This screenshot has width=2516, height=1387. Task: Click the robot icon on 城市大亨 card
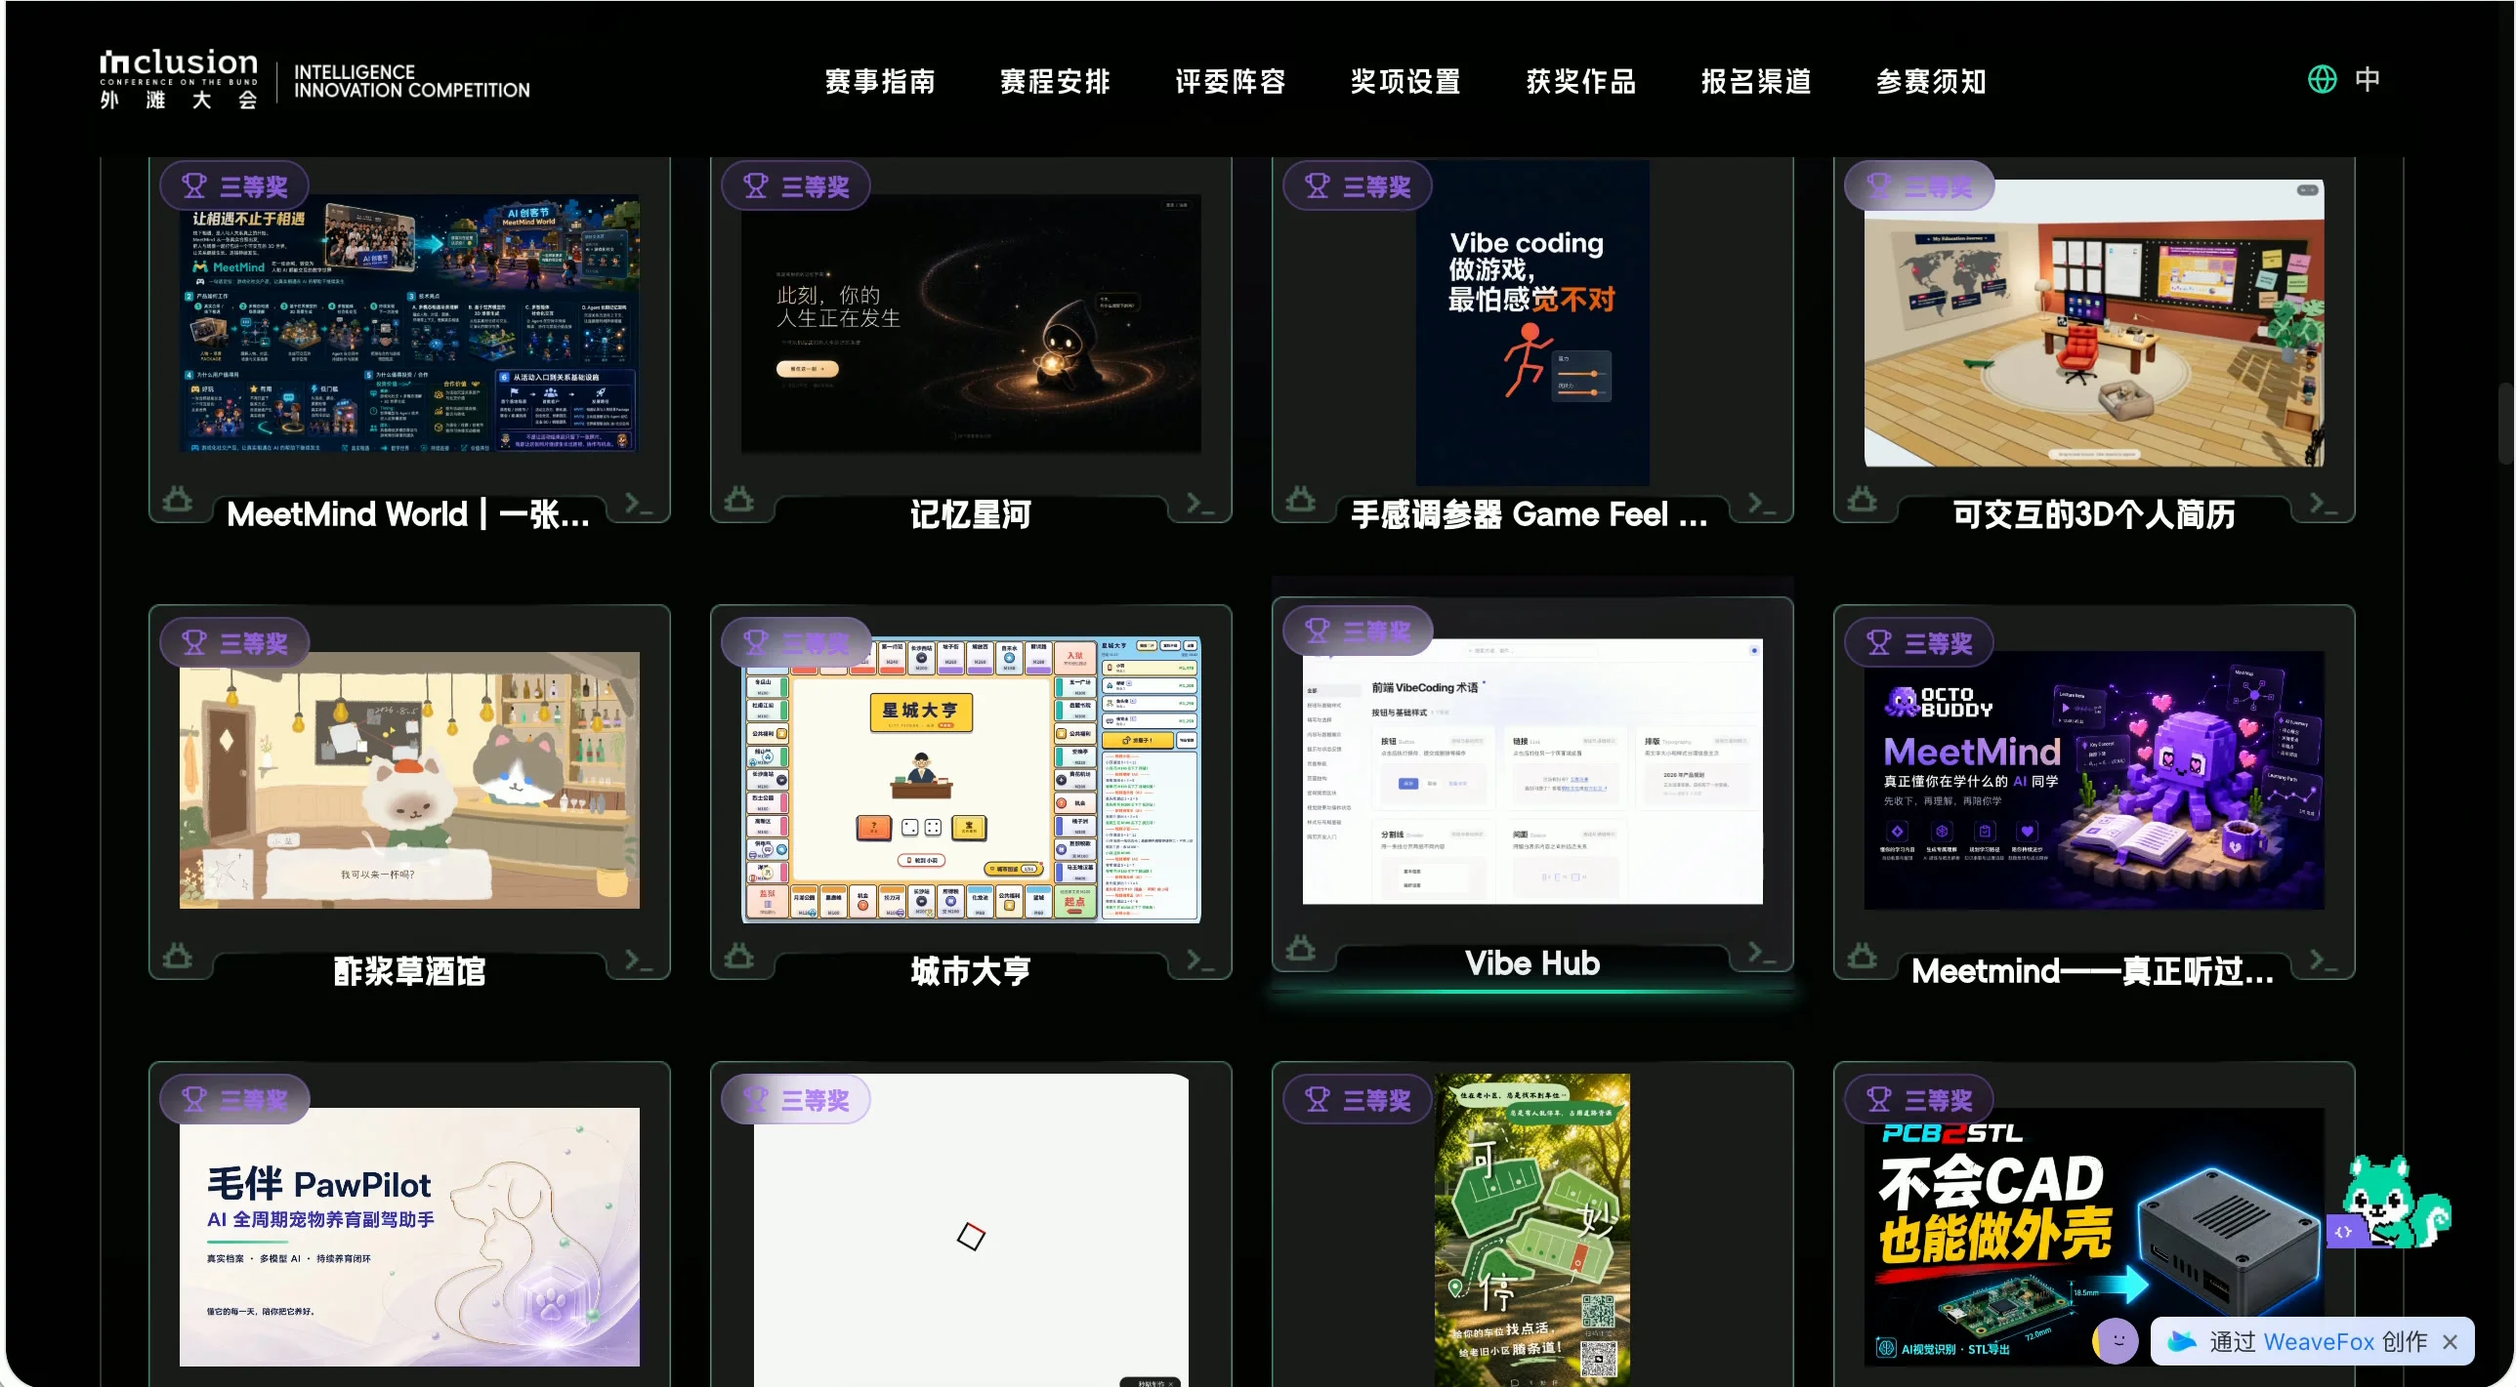click(739, 956)
